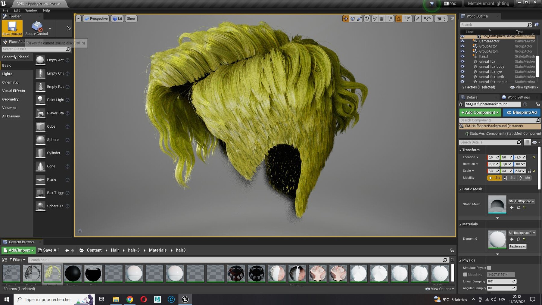
Task: Toggle visibility eye for unreal_fbx_body
Action: [x=463, y=67]
